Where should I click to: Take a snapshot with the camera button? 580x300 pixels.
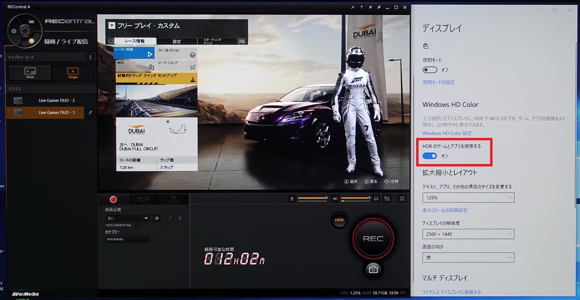tap(373, 270)
